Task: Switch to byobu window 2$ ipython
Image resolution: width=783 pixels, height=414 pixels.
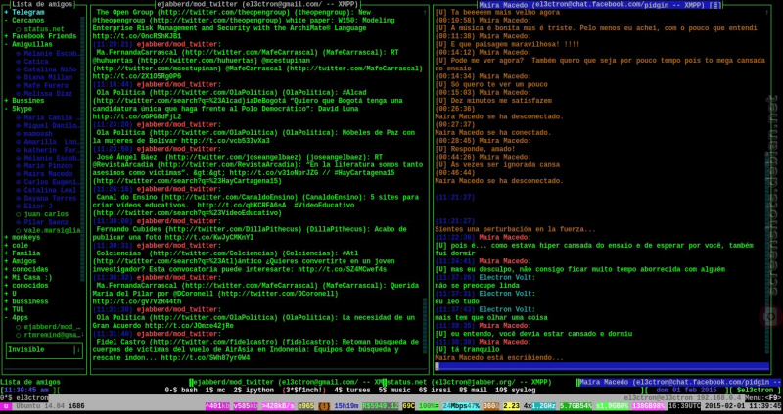Action: coord(253,391)
